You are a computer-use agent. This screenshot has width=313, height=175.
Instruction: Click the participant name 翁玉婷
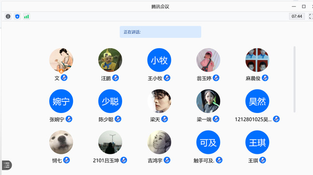[x=204, y=78]
